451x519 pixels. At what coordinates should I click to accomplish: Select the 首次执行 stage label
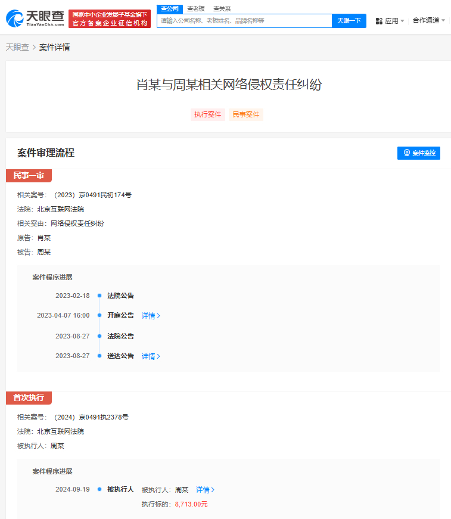click(29, 397)
